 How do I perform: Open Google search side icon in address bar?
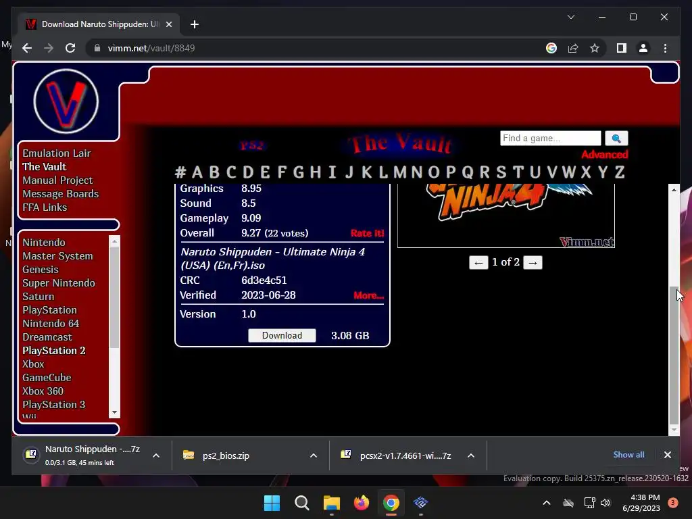point(551,48)
